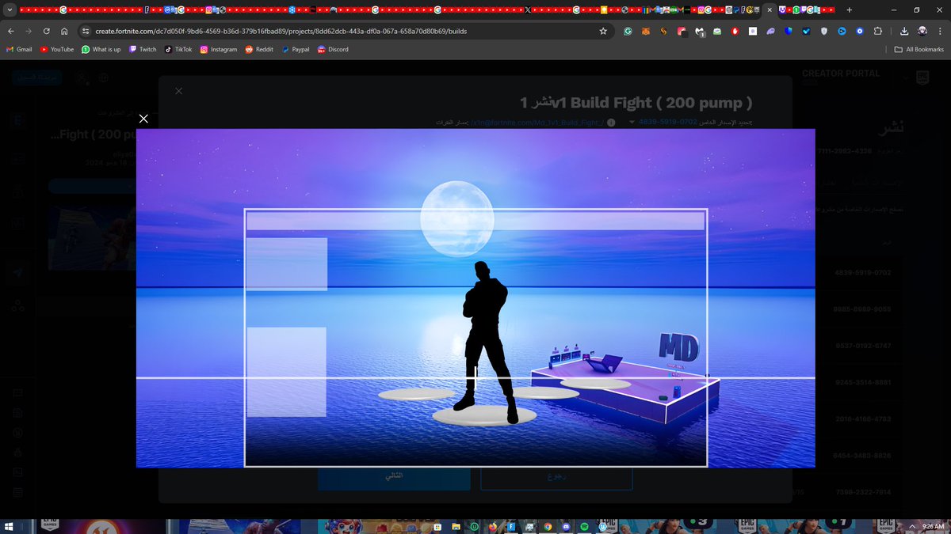Screen dimensions: 951x534
Task: Open the globe language icon in the portal header
Action: (103, 78)
